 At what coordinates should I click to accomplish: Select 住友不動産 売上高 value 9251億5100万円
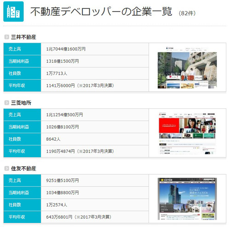pyautogui.click(x=63, y=180)
